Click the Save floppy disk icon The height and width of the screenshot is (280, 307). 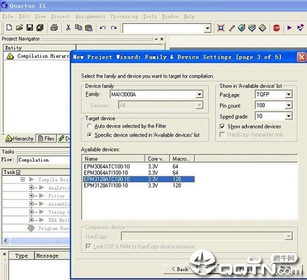(30, 28)
